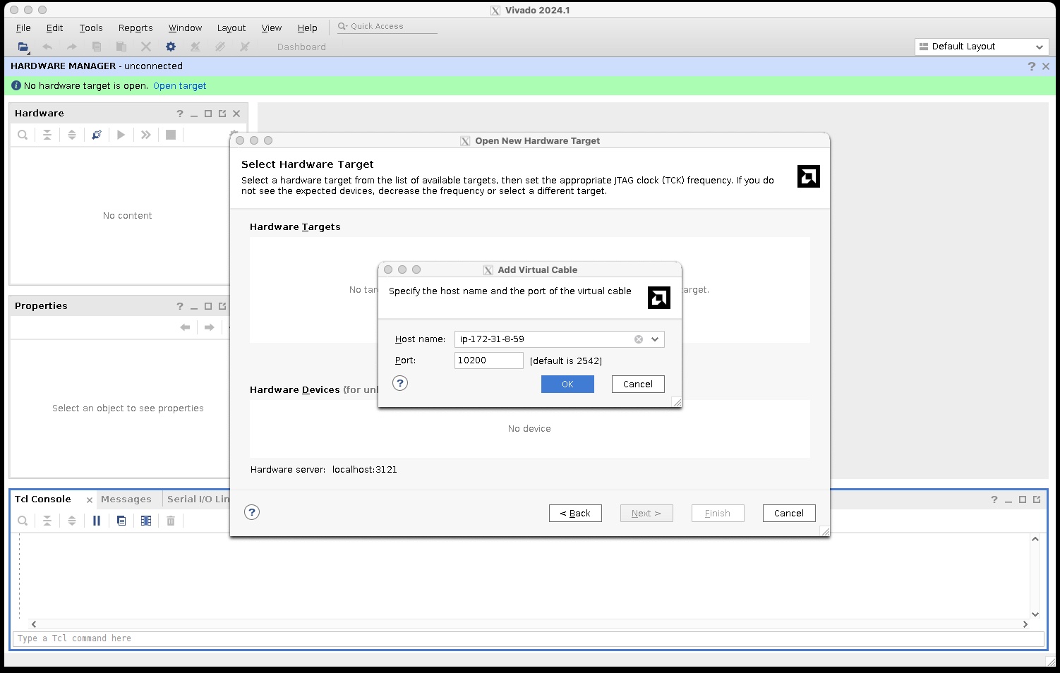Open the Layout menu
Screen dimensions: 1060x673
[231, 28]
